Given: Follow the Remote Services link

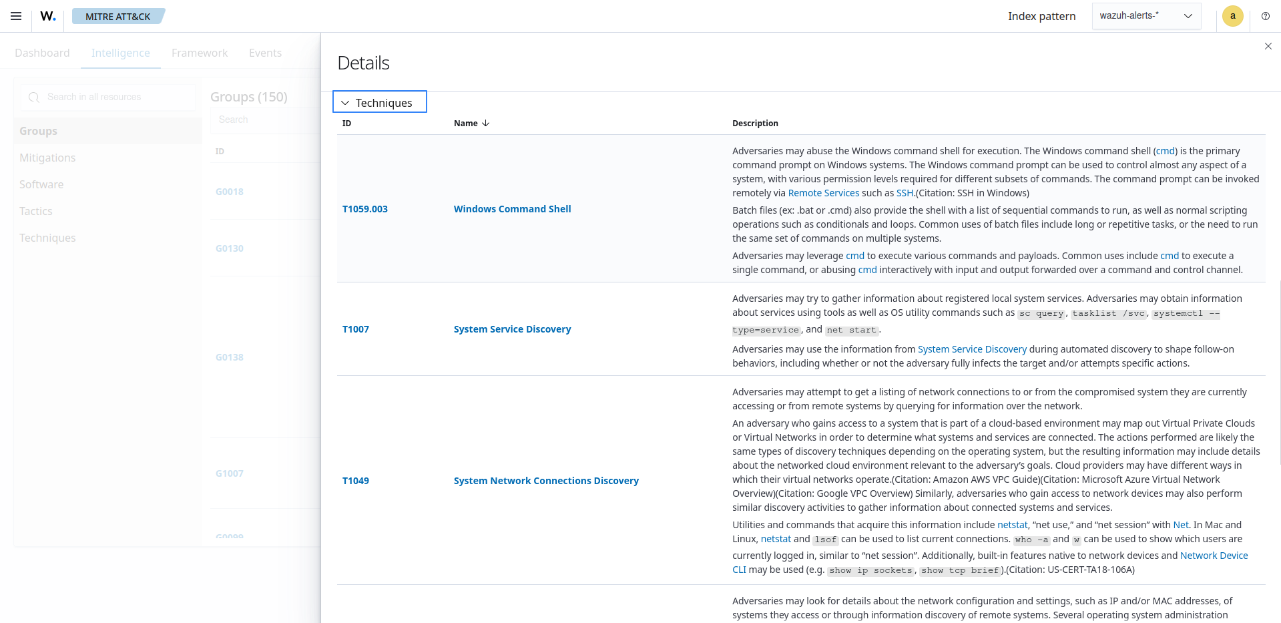Looking at the screenshot, I should [x=823, y=193].
